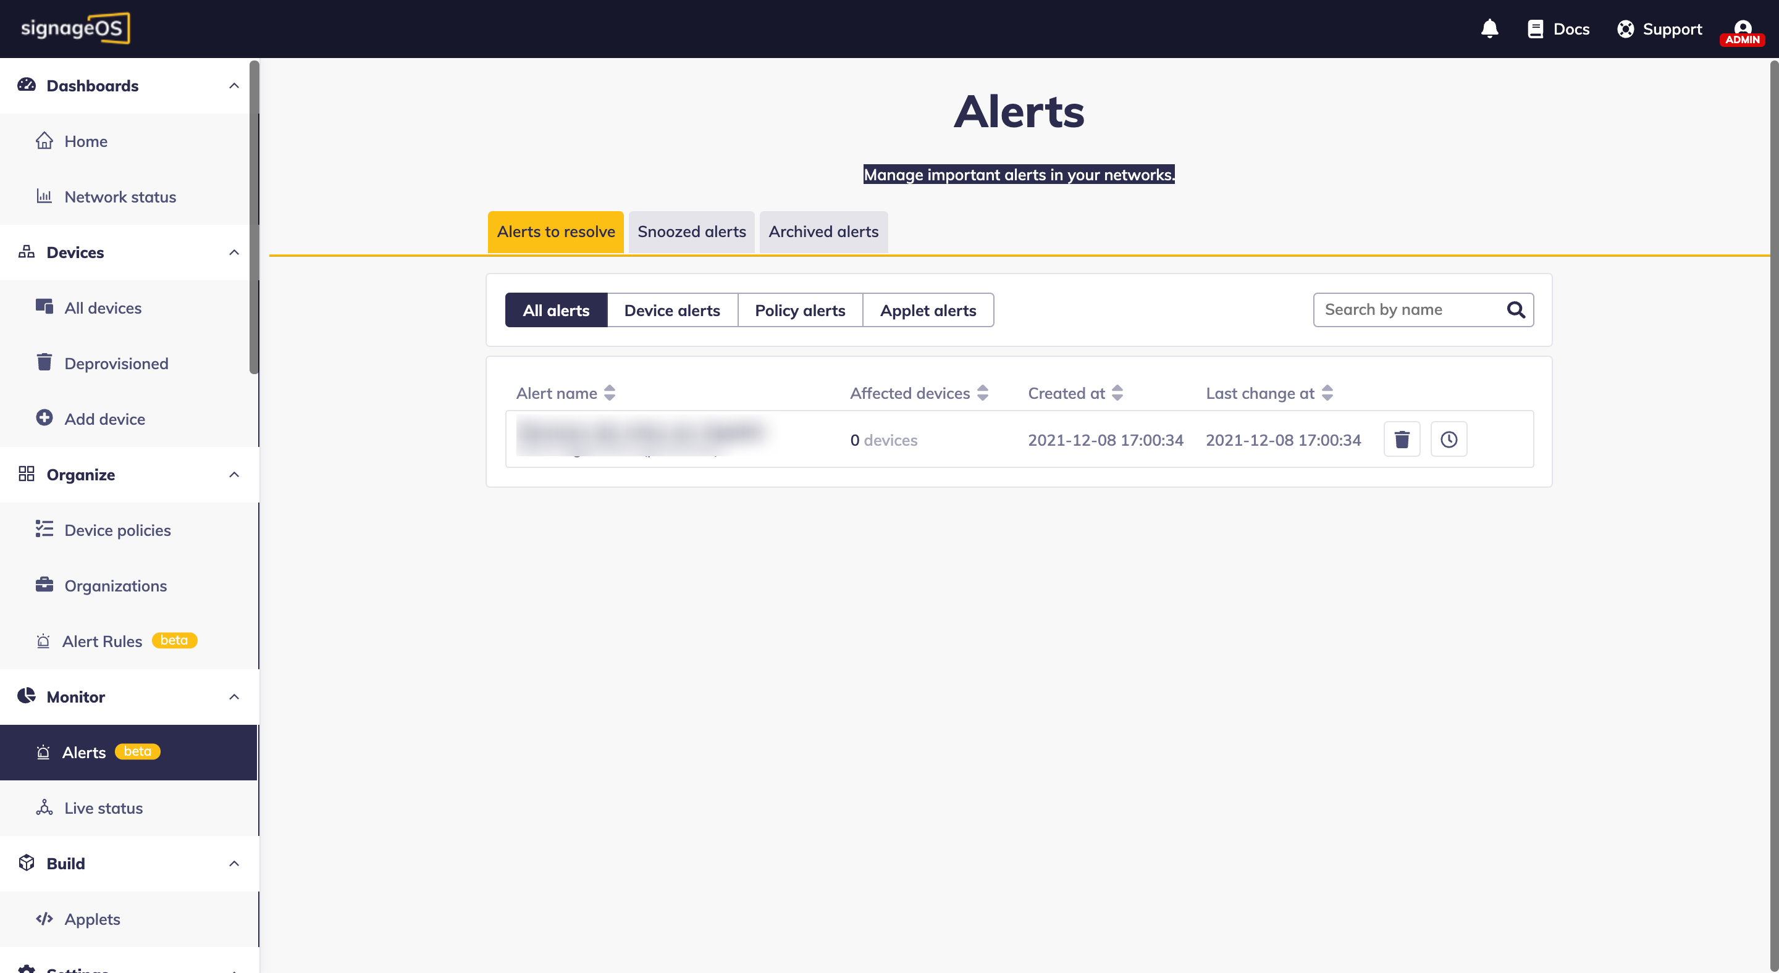
Task: Open Add device from sidebar
Action: coord(104,419)
